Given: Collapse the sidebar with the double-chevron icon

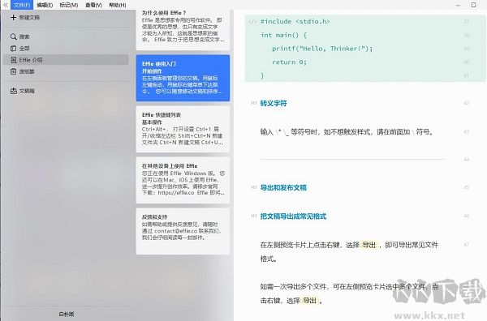Looking at the screenshot, I should click(6, 5).
